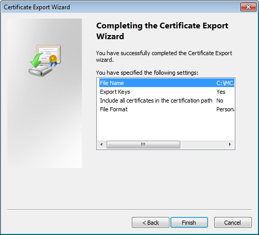Close the Certificate Export Wizard window
The height and width of the screenshot is (235, 259).
pos(248,7)
